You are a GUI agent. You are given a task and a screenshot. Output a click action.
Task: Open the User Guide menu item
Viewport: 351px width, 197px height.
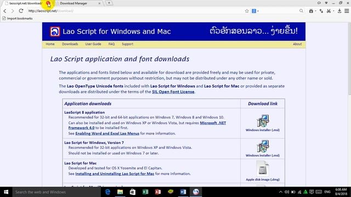[x=93, y=44]
